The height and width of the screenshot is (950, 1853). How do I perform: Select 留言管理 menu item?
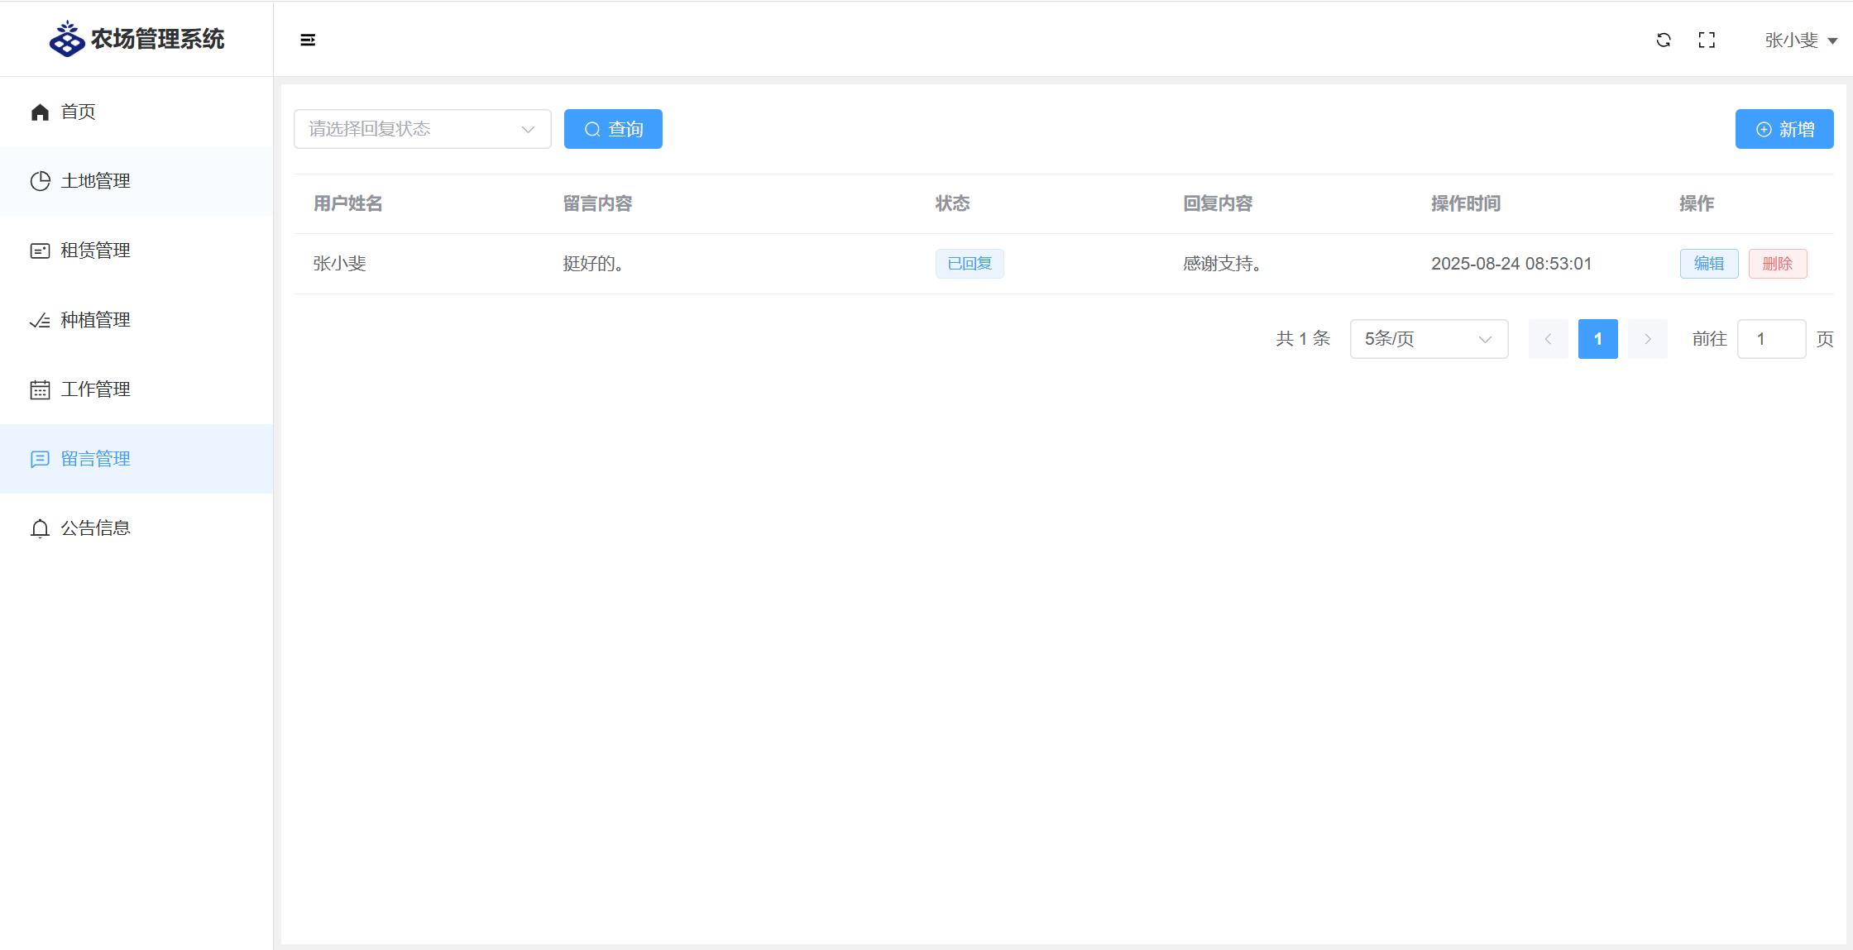click(95, 459)
